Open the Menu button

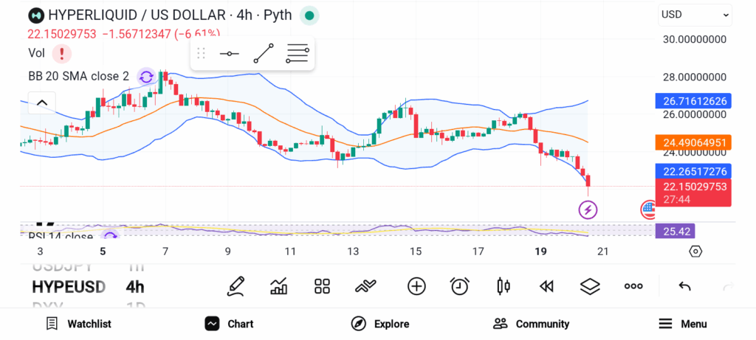682,324
